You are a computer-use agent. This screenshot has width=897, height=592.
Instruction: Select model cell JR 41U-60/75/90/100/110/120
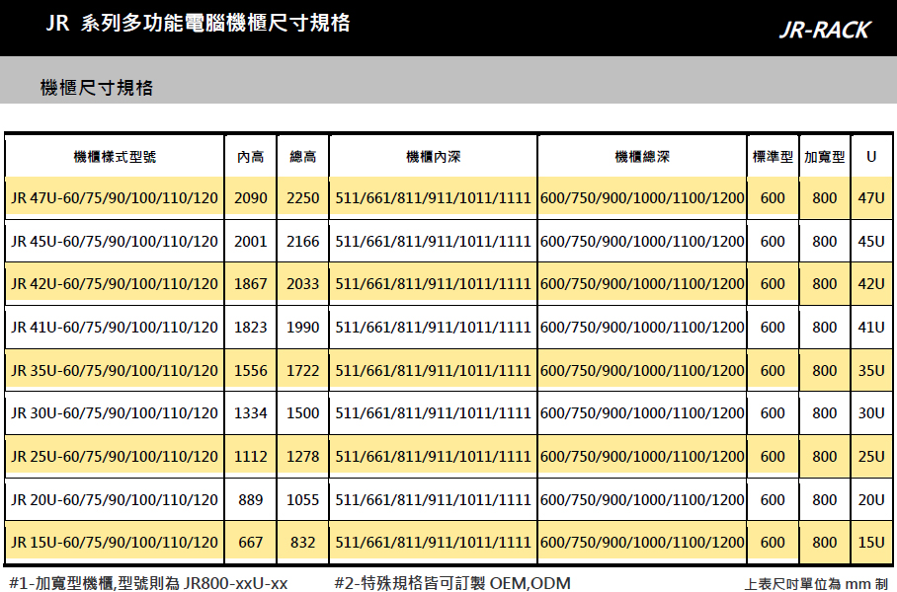point(115,328)
